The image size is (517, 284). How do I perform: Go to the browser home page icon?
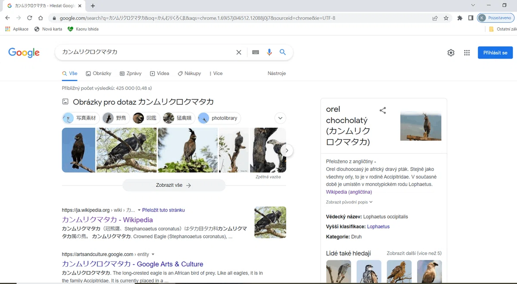pyautogui.click(x=40, y=18)
